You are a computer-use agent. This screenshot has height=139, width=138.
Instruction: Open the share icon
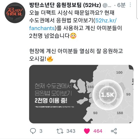tap(114, 131)
